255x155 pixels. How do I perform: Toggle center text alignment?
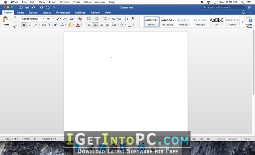click(95, 25)
